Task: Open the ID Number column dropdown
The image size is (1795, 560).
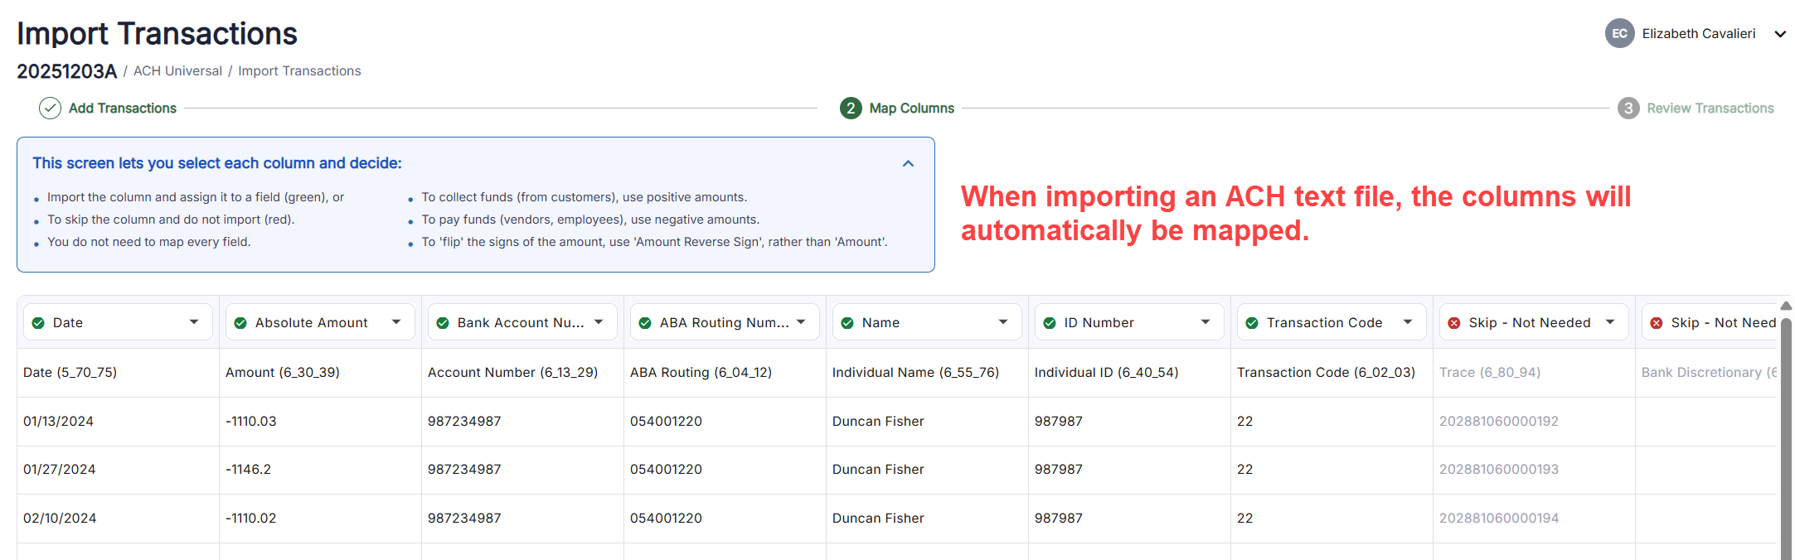Action: tap(1206, 322)
